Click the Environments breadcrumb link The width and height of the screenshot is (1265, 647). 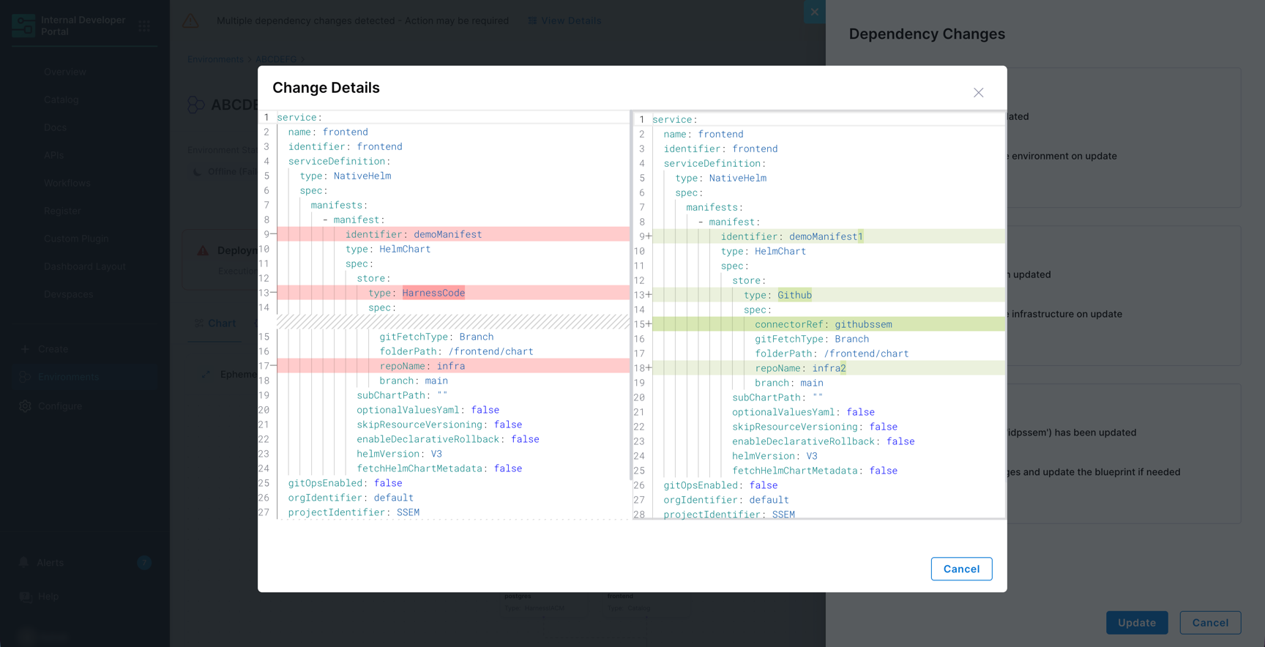[215, 59]
